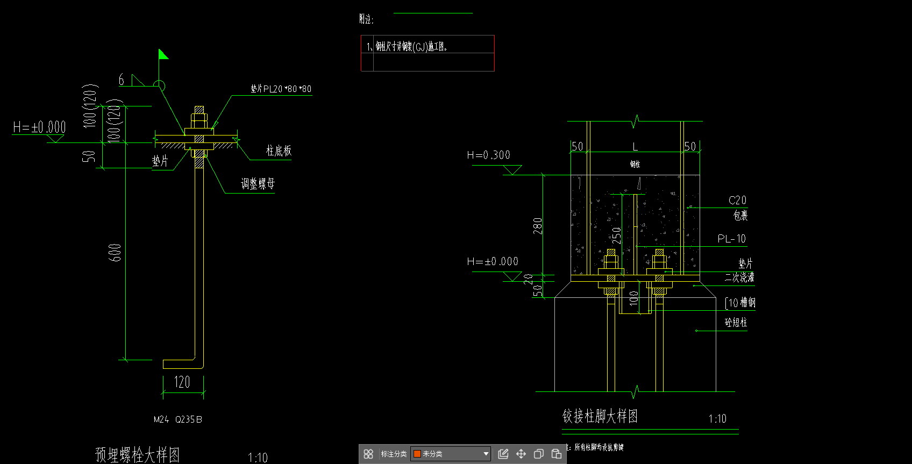912x464 pixels.
Task: Click the title text 铰接柱脚大样图
Action: pyautogui.click(x=600, y=416)
